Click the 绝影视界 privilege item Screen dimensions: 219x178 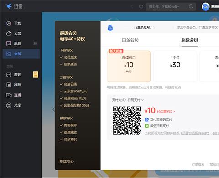click(68, 125)
